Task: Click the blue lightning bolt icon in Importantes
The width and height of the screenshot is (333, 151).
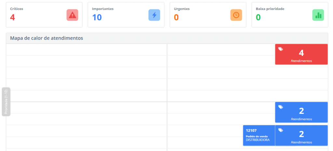Action: pos(154,15)
